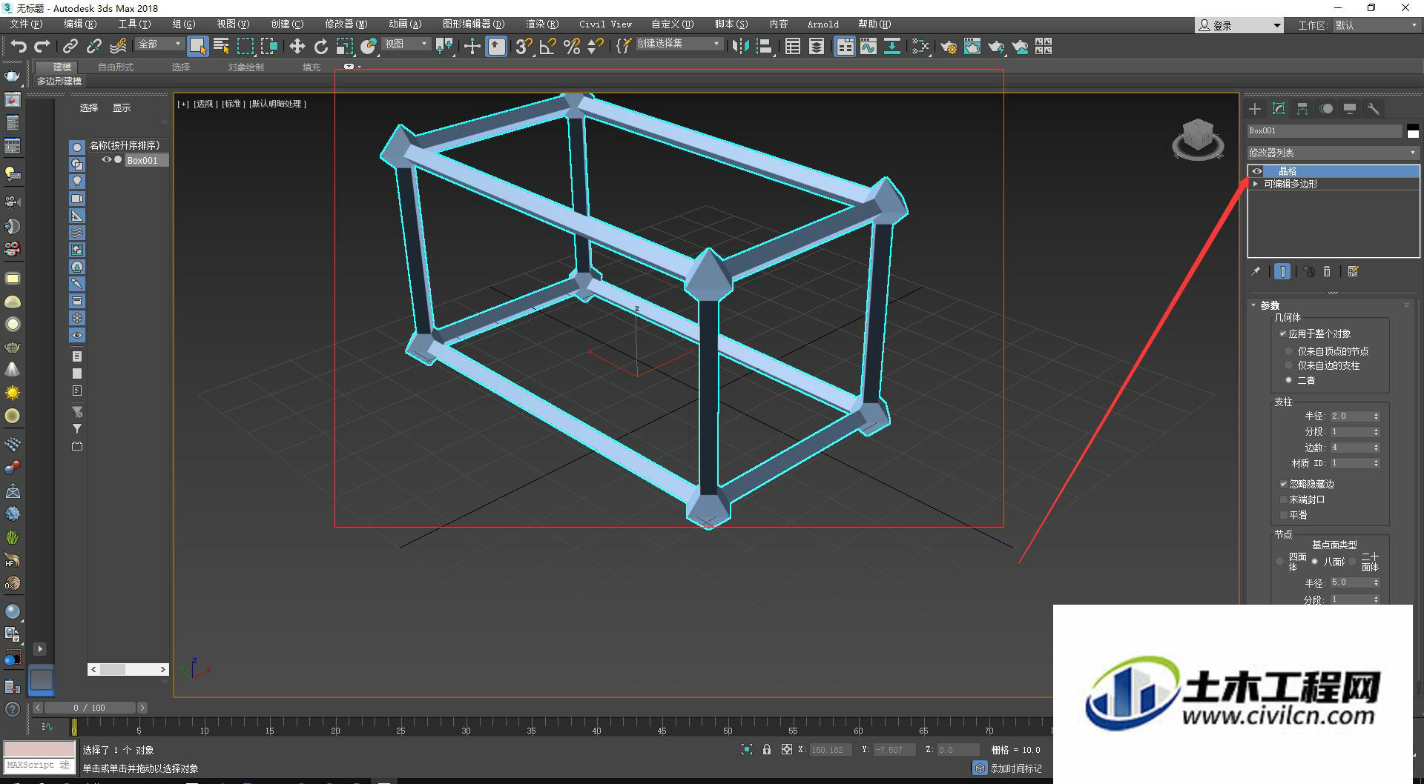Select Tetra base type radio
Screen dimensions: 1424x784
pos(1280,562)
